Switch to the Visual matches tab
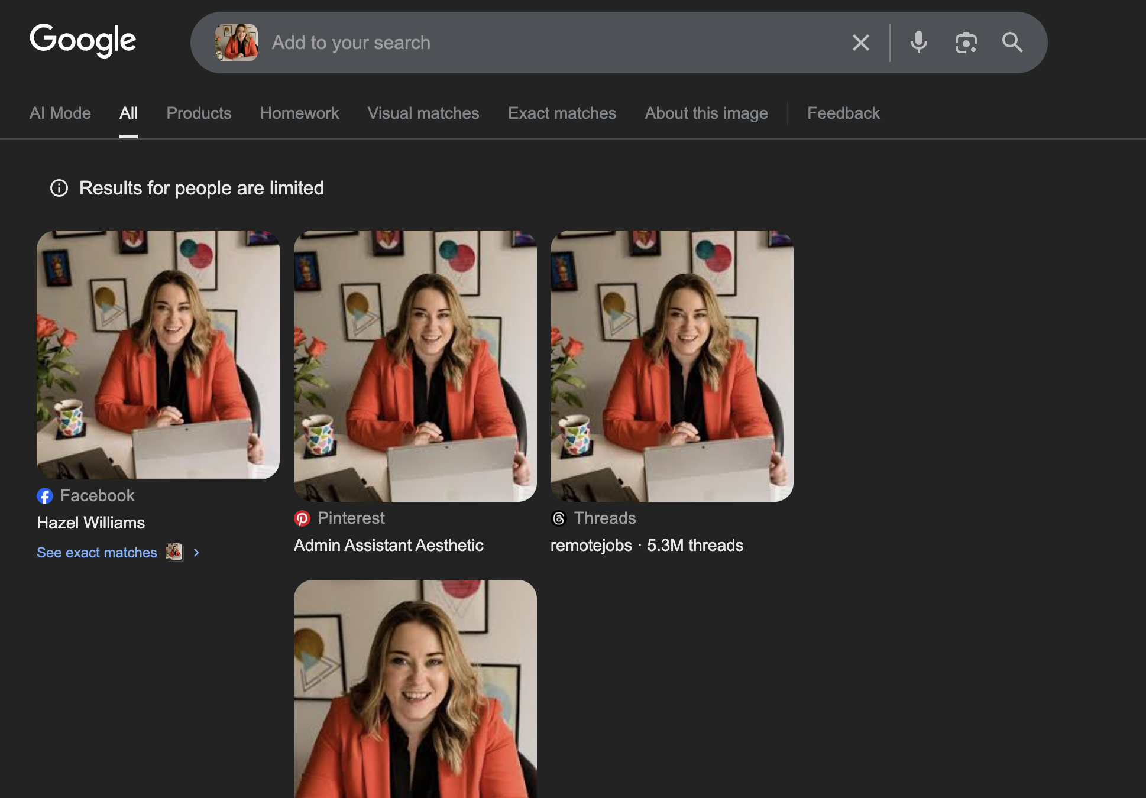The image size is (1146, 798). (x=423, y=113)
